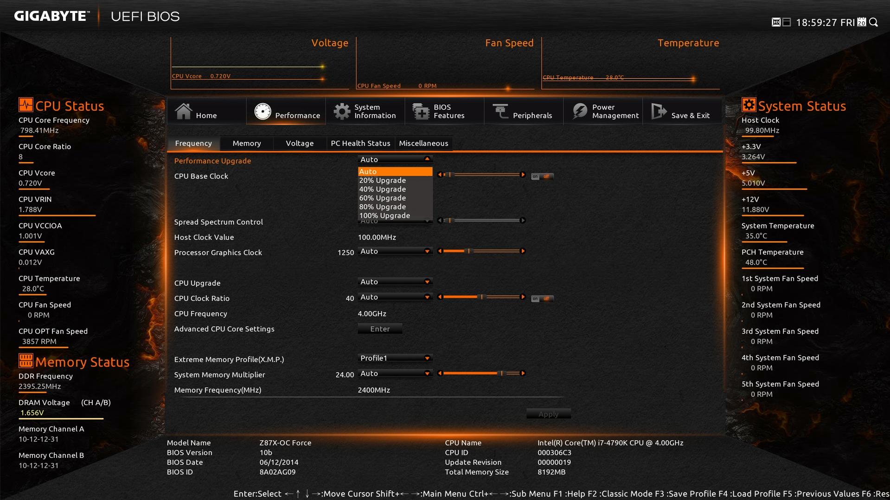This screenshot has width=890, height=500.
Task: Click the Memory Frequency value 2400MHz
Action: coord(374,390)
